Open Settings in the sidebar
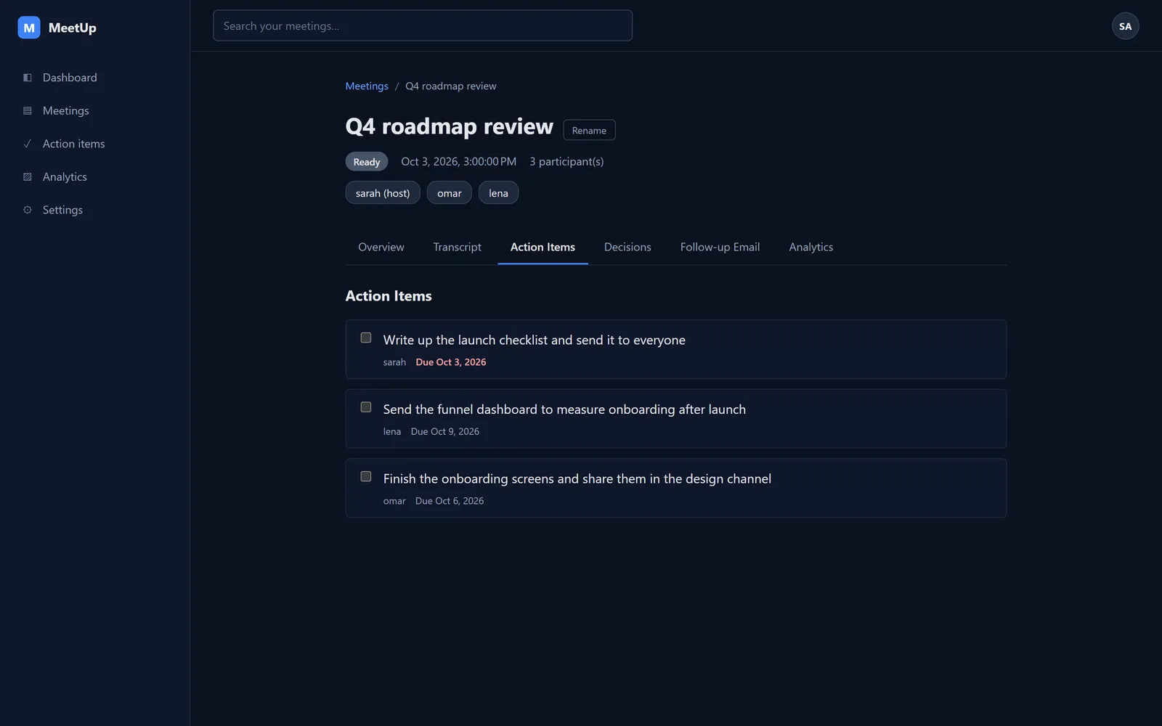The width and height of the screenshot is (1162, 726). (x=95, y=210)
